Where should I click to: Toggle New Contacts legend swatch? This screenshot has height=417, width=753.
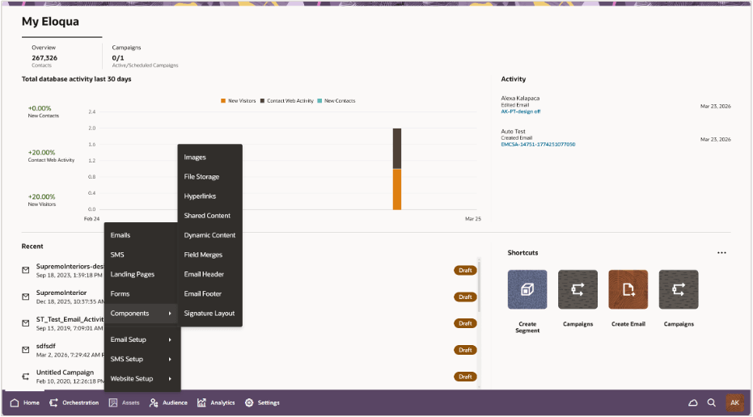319,101
